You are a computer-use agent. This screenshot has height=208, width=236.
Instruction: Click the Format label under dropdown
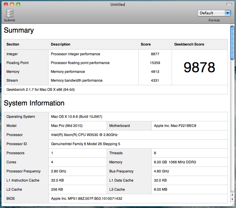214,20
